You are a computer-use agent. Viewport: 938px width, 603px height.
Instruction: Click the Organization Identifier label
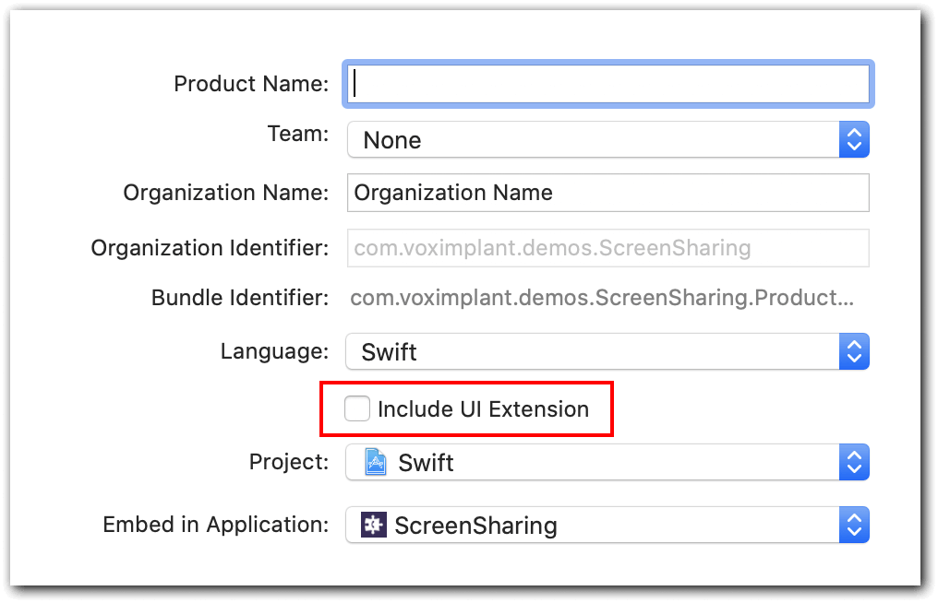pos(210,248)
